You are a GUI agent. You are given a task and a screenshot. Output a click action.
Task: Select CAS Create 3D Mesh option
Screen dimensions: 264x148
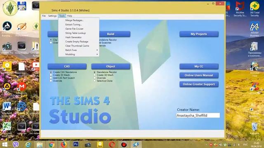coord(51,75)
